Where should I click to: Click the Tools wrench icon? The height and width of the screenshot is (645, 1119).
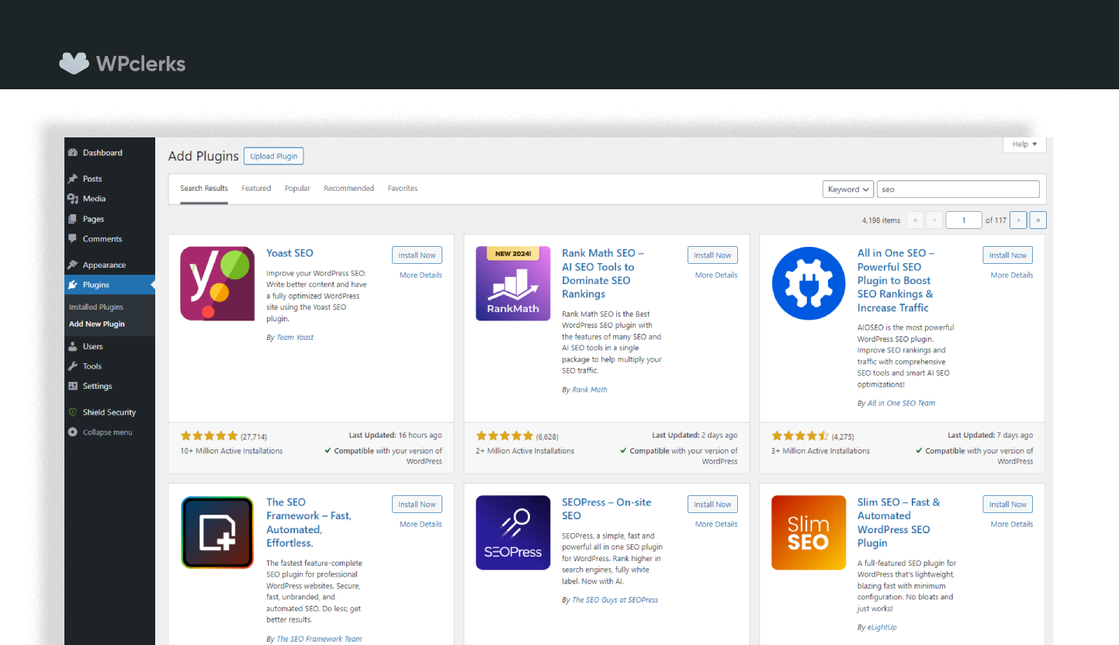pos(73,366)
